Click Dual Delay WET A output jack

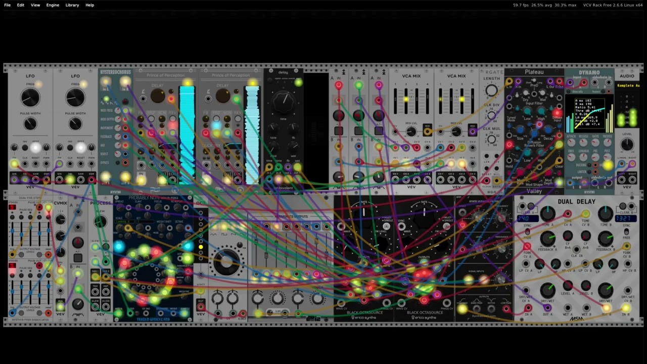click(x=567, y=308)
